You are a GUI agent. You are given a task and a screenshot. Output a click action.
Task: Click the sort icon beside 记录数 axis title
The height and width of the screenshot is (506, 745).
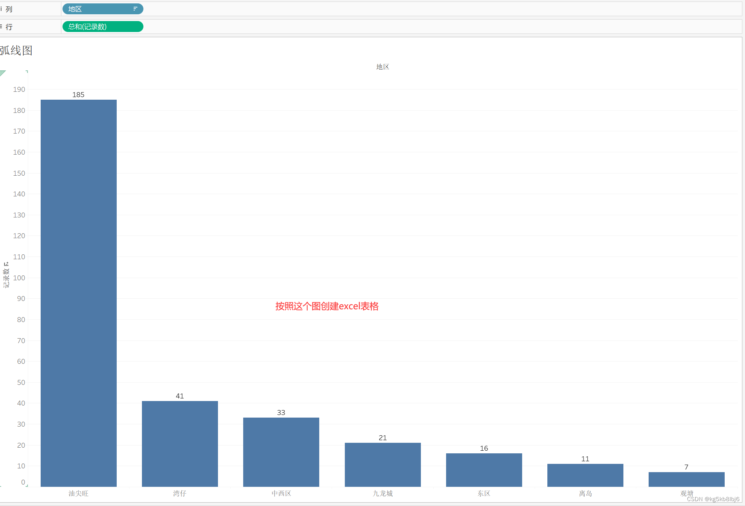pyautogui.click(x=6, y=264)
